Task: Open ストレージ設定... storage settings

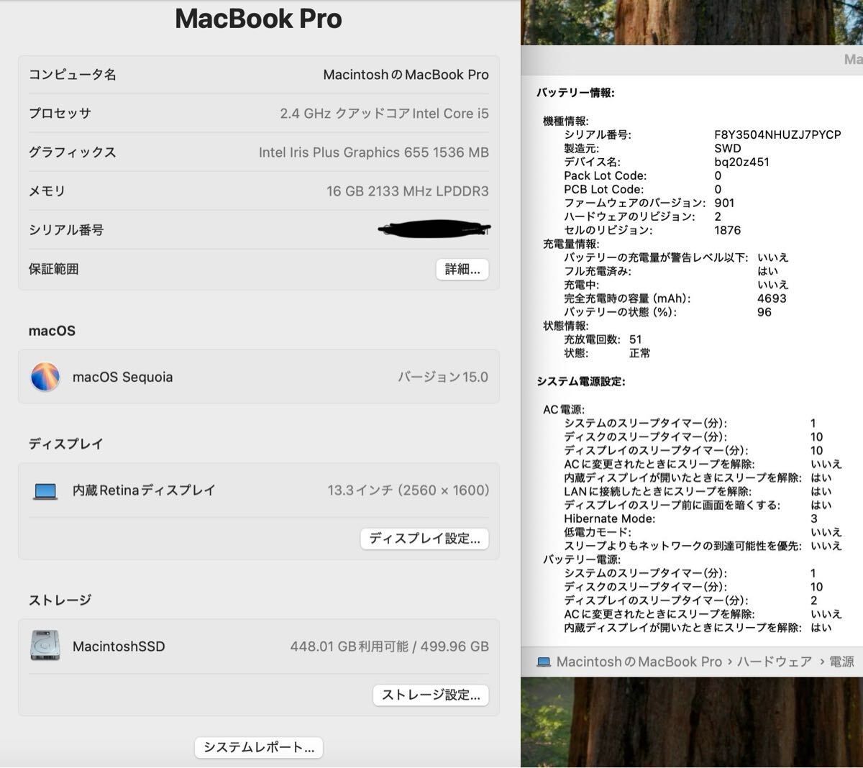Action: [430, 695]
